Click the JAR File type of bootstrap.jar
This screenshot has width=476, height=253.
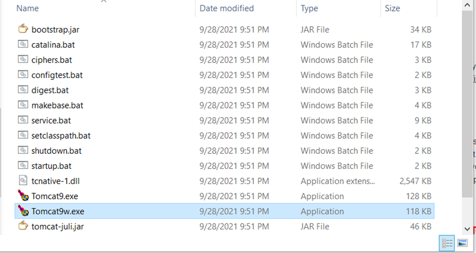[x=315, y=29]
